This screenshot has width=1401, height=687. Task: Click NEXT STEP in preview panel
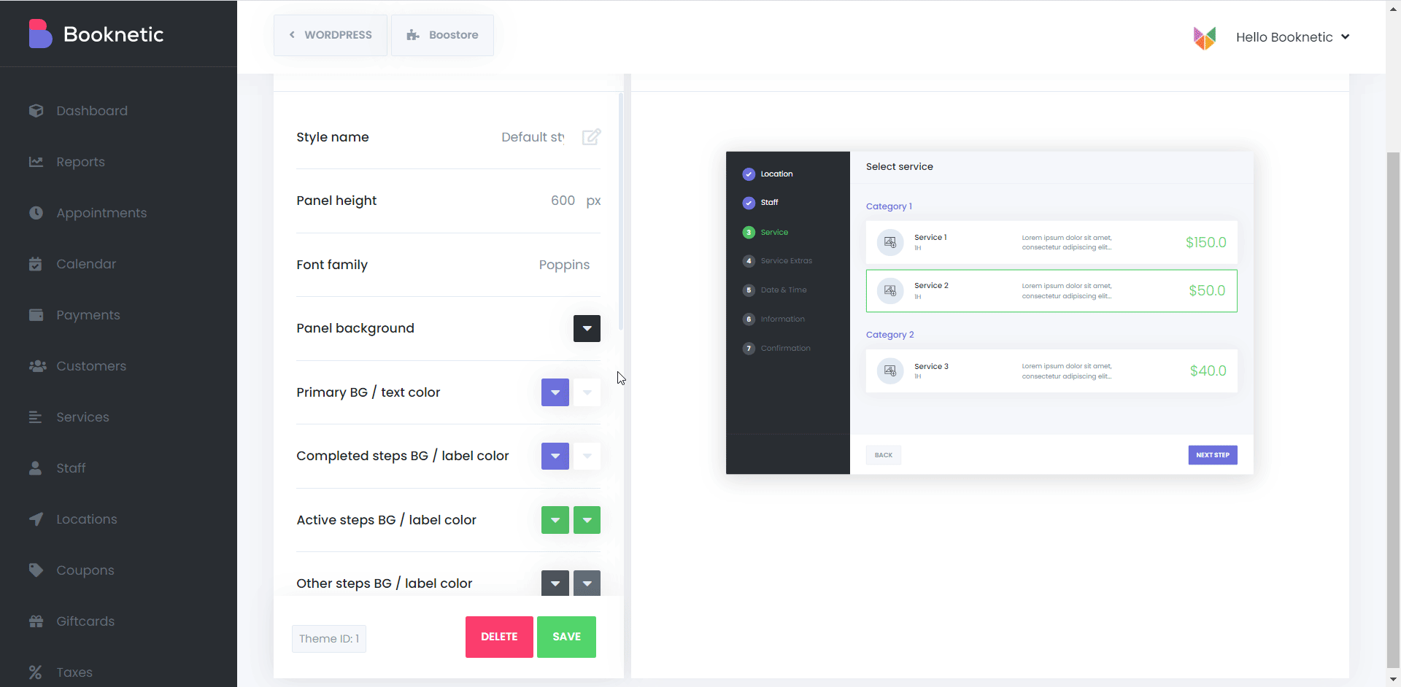pos(1213,455)
